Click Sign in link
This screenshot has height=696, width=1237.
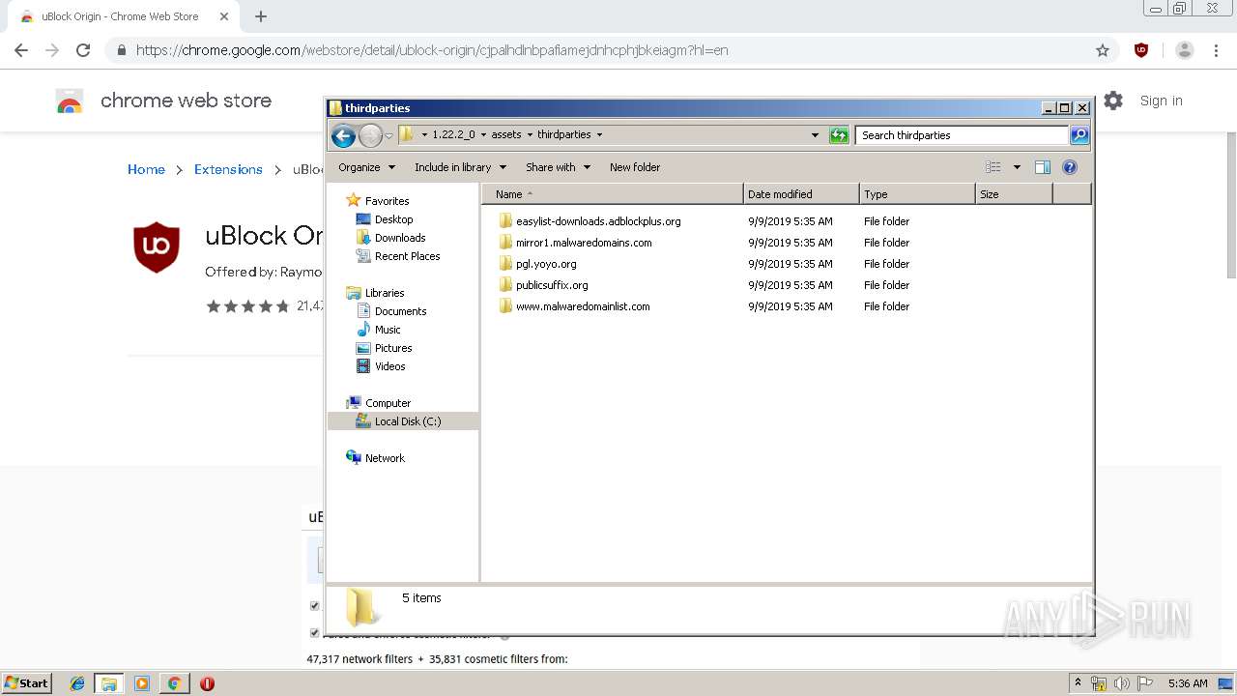pyautogui.click(x=1161, y=101)
